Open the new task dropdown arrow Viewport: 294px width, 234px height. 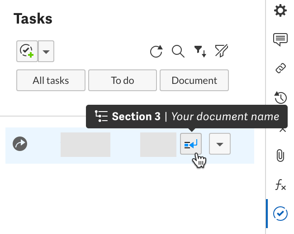click(x=46, y=51)
